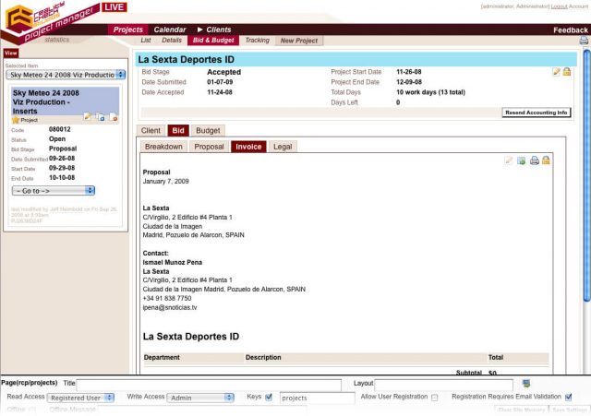Viewport: 591px width, 416px height.
Task: Click the Project End Date value 12-09-08
Action: click(x=409, y=82)
